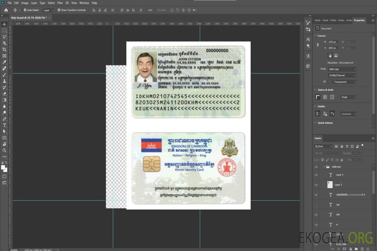Toggle visibility of the 'm' layer
The height and width of the screenshot is (251, 377).
click(x=316, y=225)
